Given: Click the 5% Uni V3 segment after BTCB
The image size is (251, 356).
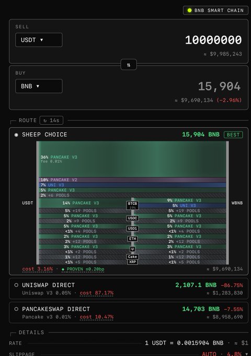Looking at the screenshot, I should point(182,206).
